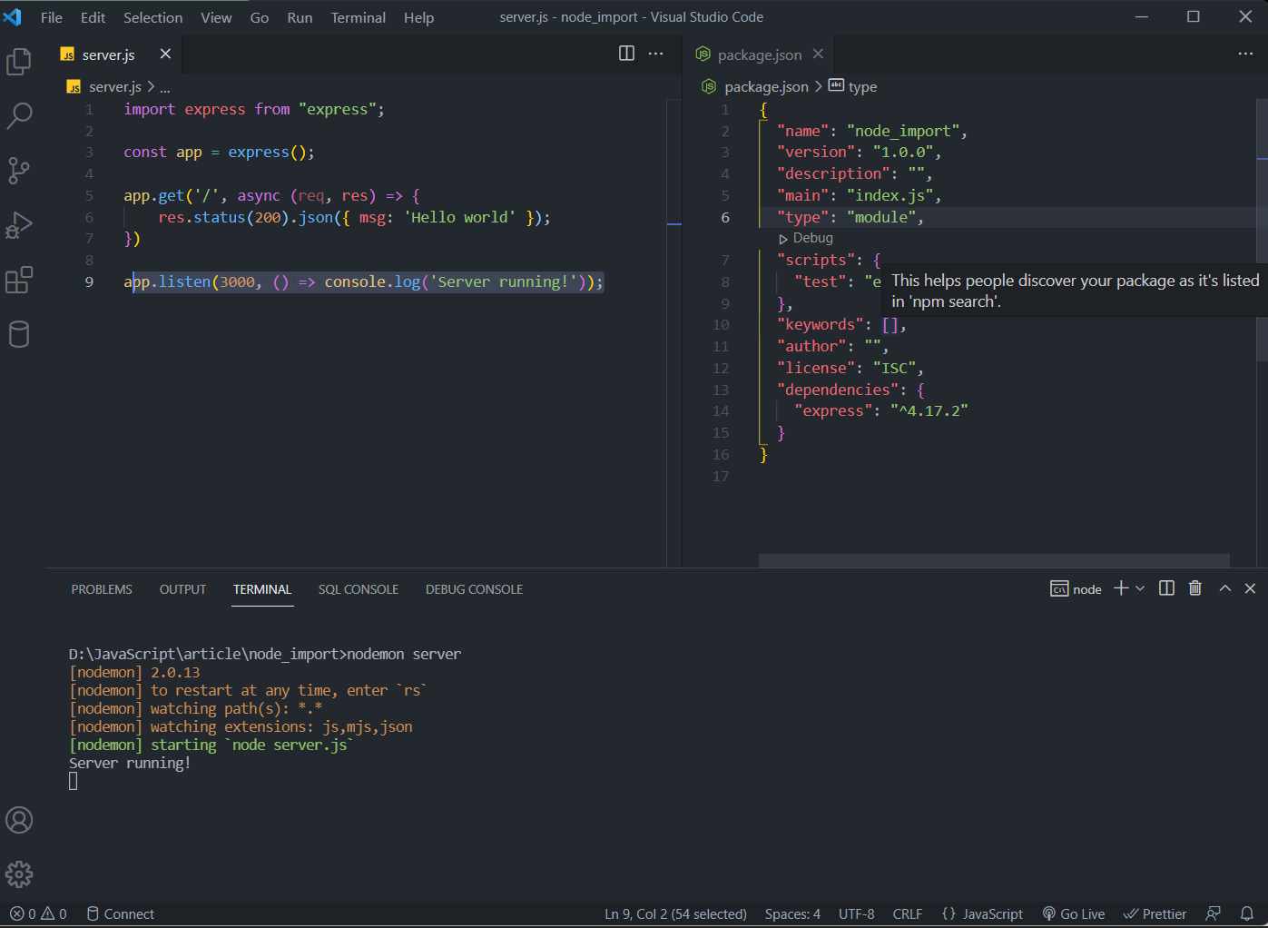Viewport: 1268px width, 928px height.
Task: Open the Search view
Action: [x=19, y=116]
